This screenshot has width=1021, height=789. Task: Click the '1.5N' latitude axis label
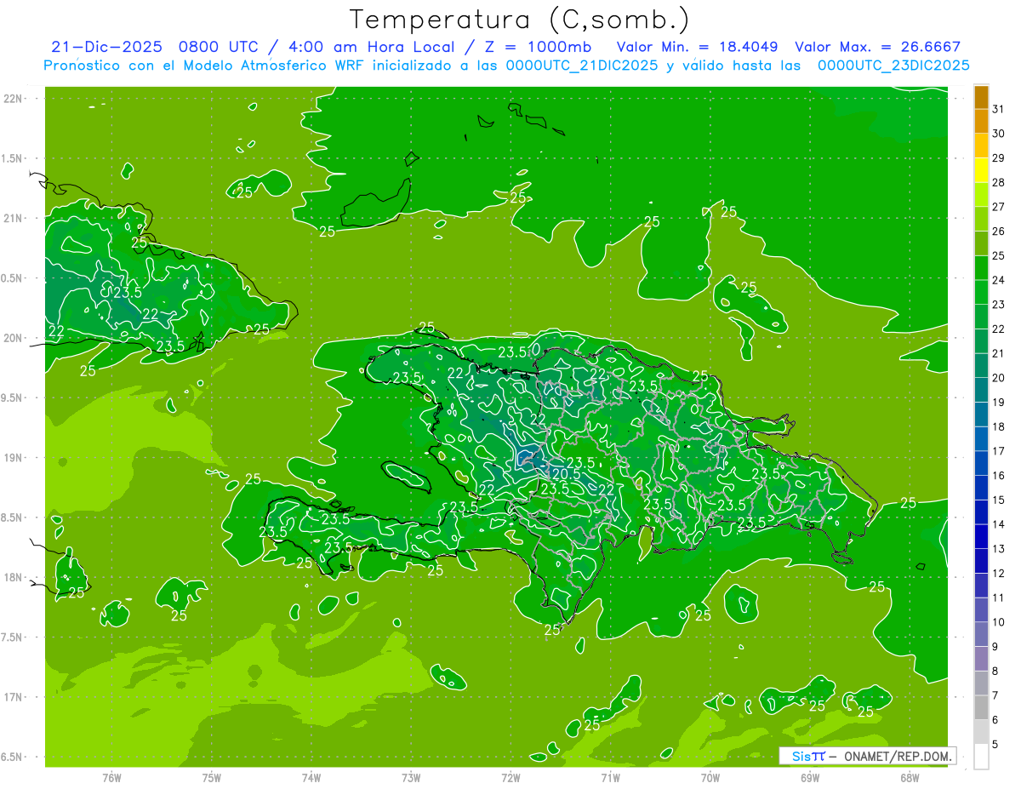tap(13, 158)
